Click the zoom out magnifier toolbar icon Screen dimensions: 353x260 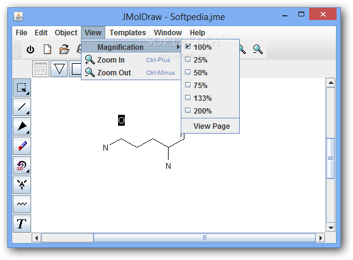257,49
